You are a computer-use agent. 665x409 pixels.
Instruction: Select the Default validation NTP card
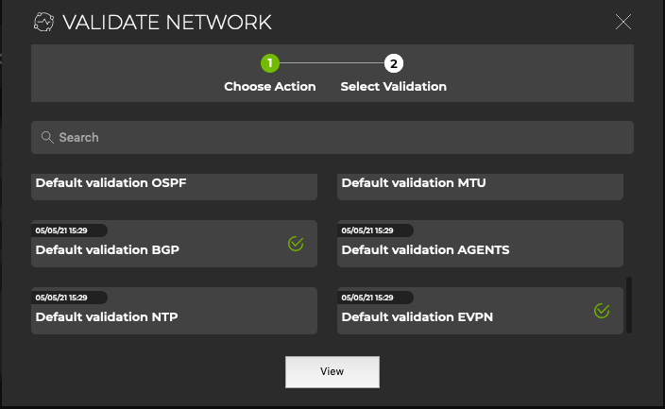pos(174,313)
